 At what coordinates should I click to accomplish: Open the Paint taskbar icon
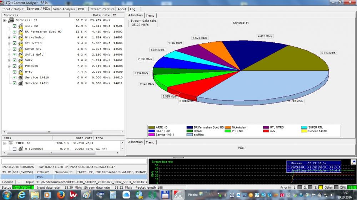tap(86, 195)
